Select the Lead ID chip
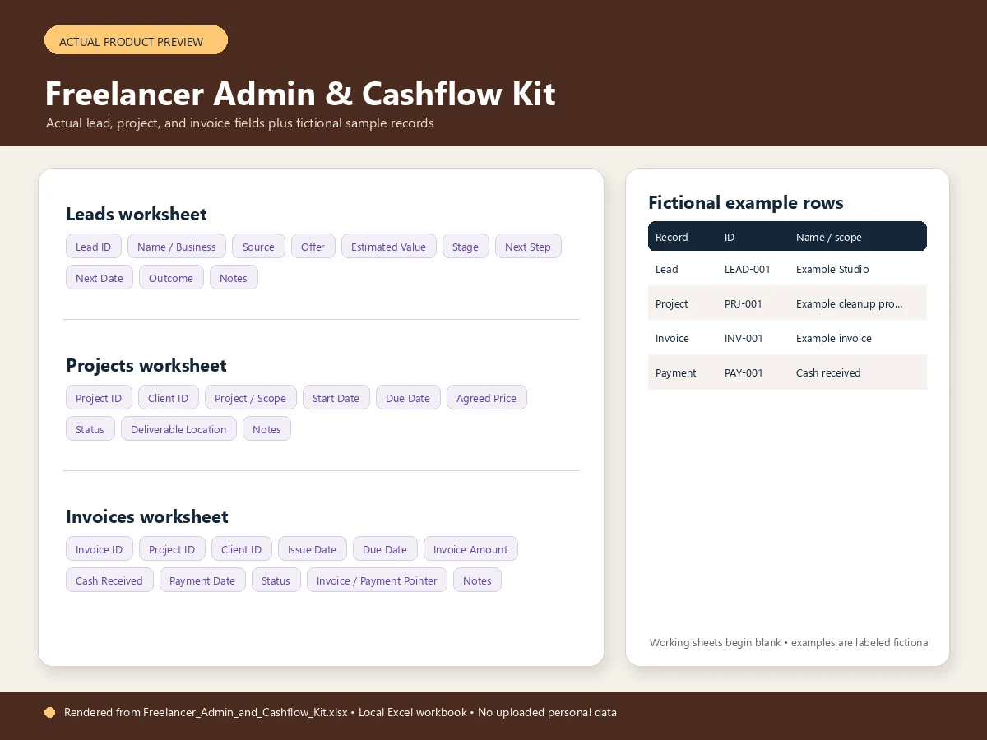Image resolution: width=987 pixels, height=740 pixels. [x=94, y=247]
